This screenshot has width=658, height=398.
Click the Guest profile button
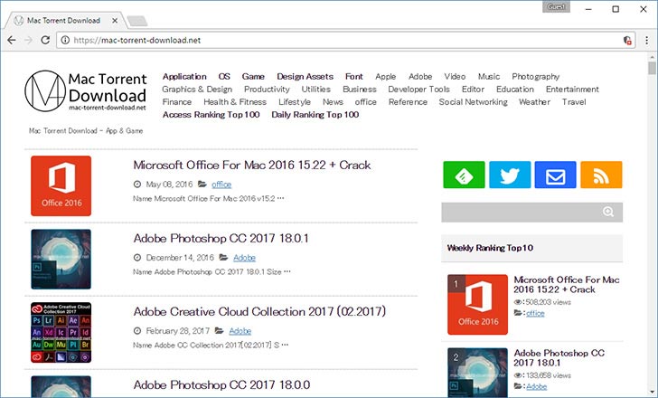point(556,7)
